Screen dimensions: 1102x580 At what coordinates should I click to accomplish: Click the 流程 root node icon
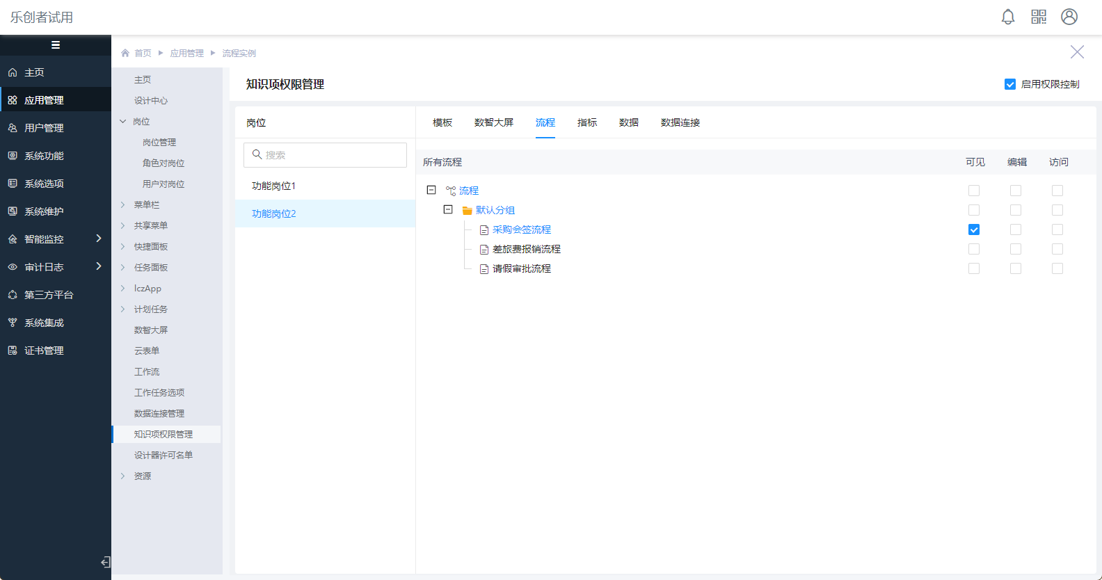tap(451, 191)
